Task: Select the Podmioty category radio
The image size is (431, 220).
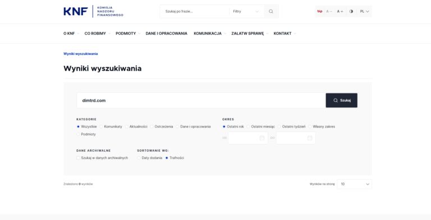Action: point(78,134)
